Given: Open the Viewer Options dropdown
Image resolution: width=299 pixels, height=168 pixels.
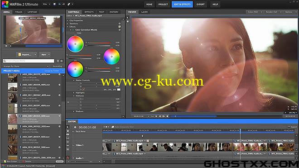Looking at the screenshot, I should click(x=290, y=12).
